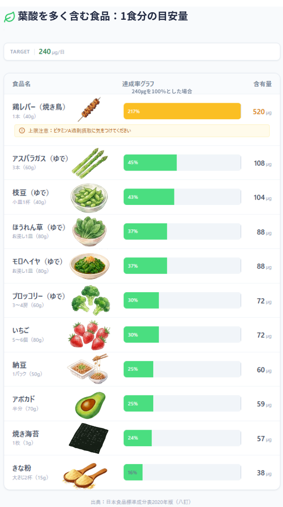Click the 出典 source citation text
The image size is (283, 507).
coord(141,502)
